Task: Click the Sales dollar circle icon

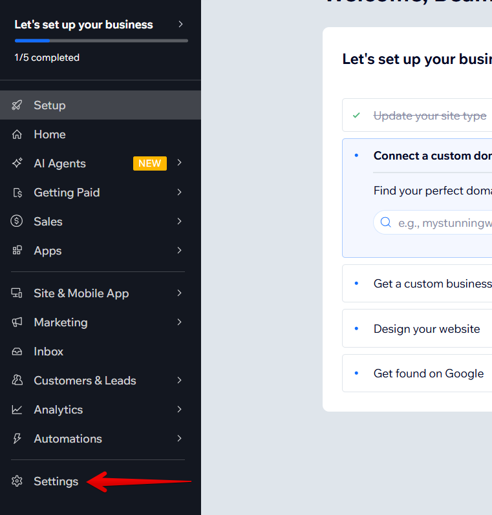Action: point(17,222)
